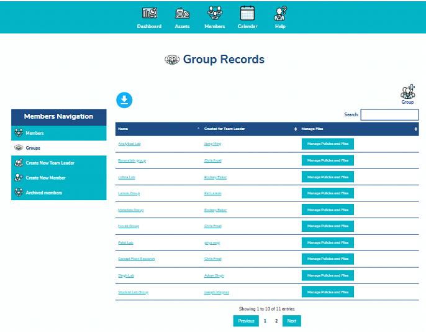Manage Policies and Files for Patel Lab
426x332 pixels.
click(x=327, y=242)
